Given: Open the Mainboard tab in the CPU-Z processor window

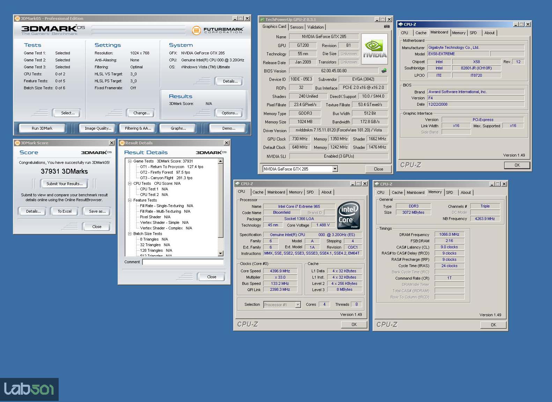Looking at the screenshot, I should [276, 192].
